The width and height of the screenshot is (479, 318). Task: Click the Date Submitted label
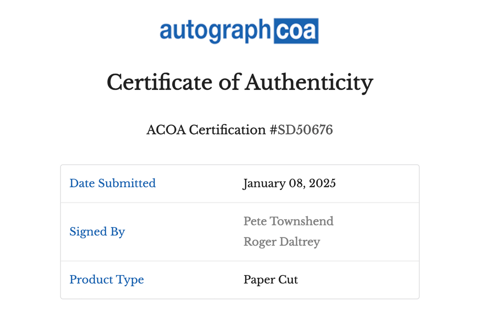(x=112, y=183)
